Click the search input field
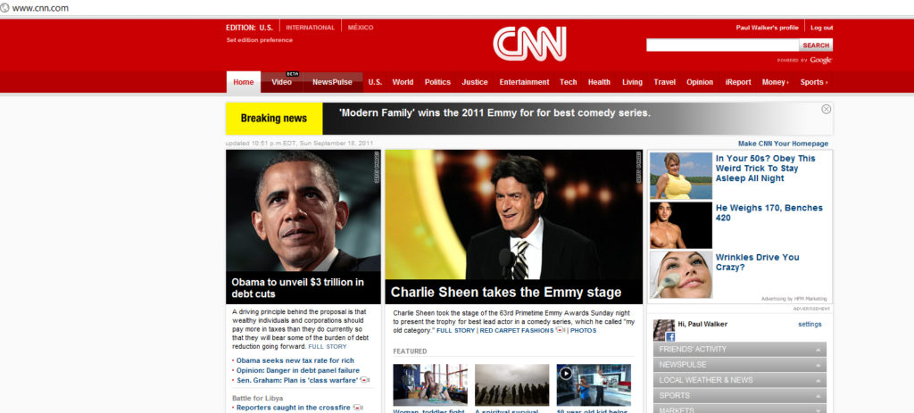The height and width of the screenshot is (413, 914). click(722, 45)
